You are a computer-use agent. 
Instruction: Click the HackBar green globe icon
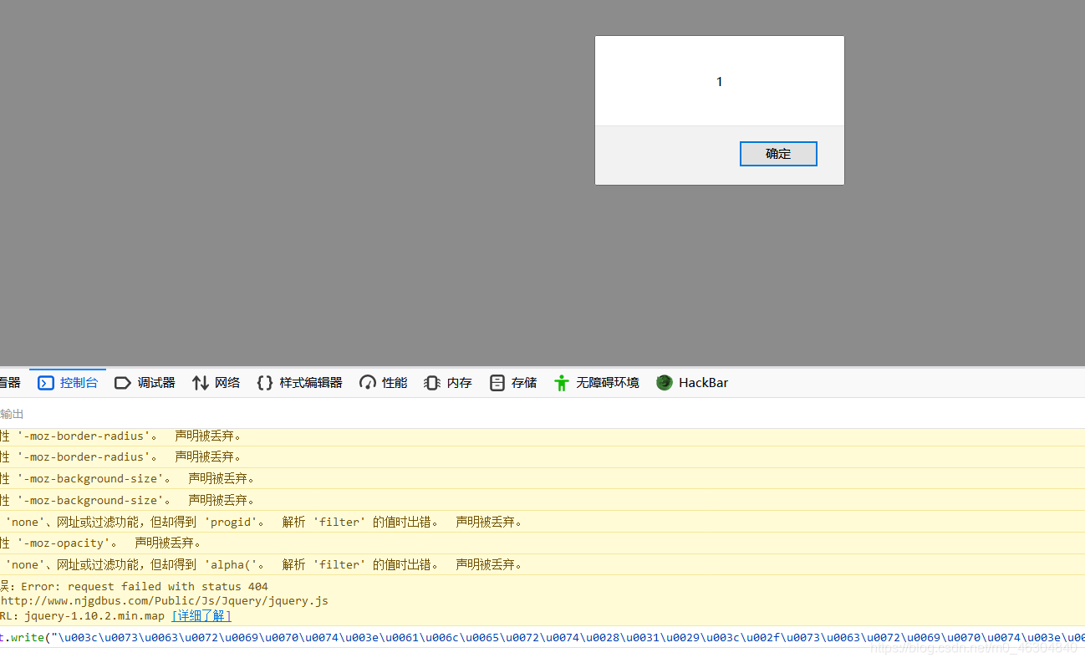665,383
